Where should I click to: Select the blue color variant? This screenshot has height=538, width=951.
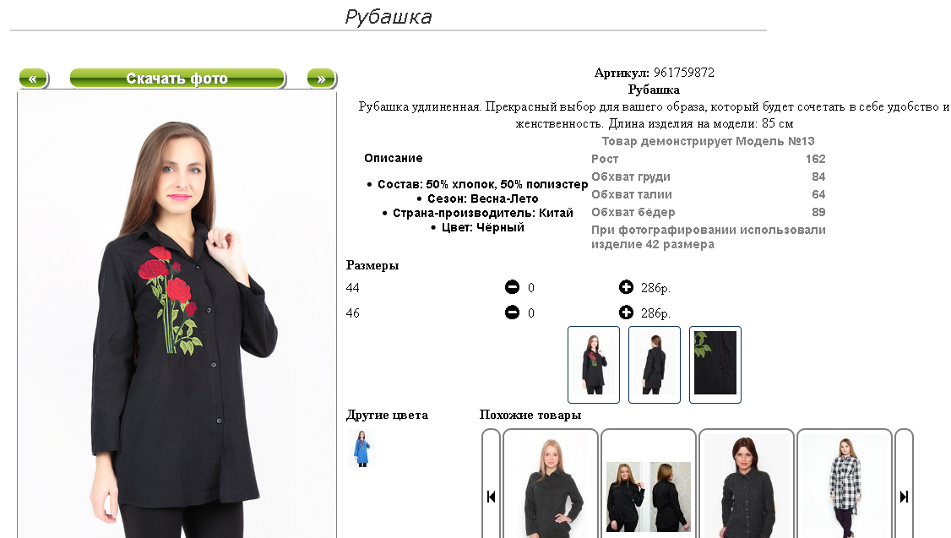362,448
